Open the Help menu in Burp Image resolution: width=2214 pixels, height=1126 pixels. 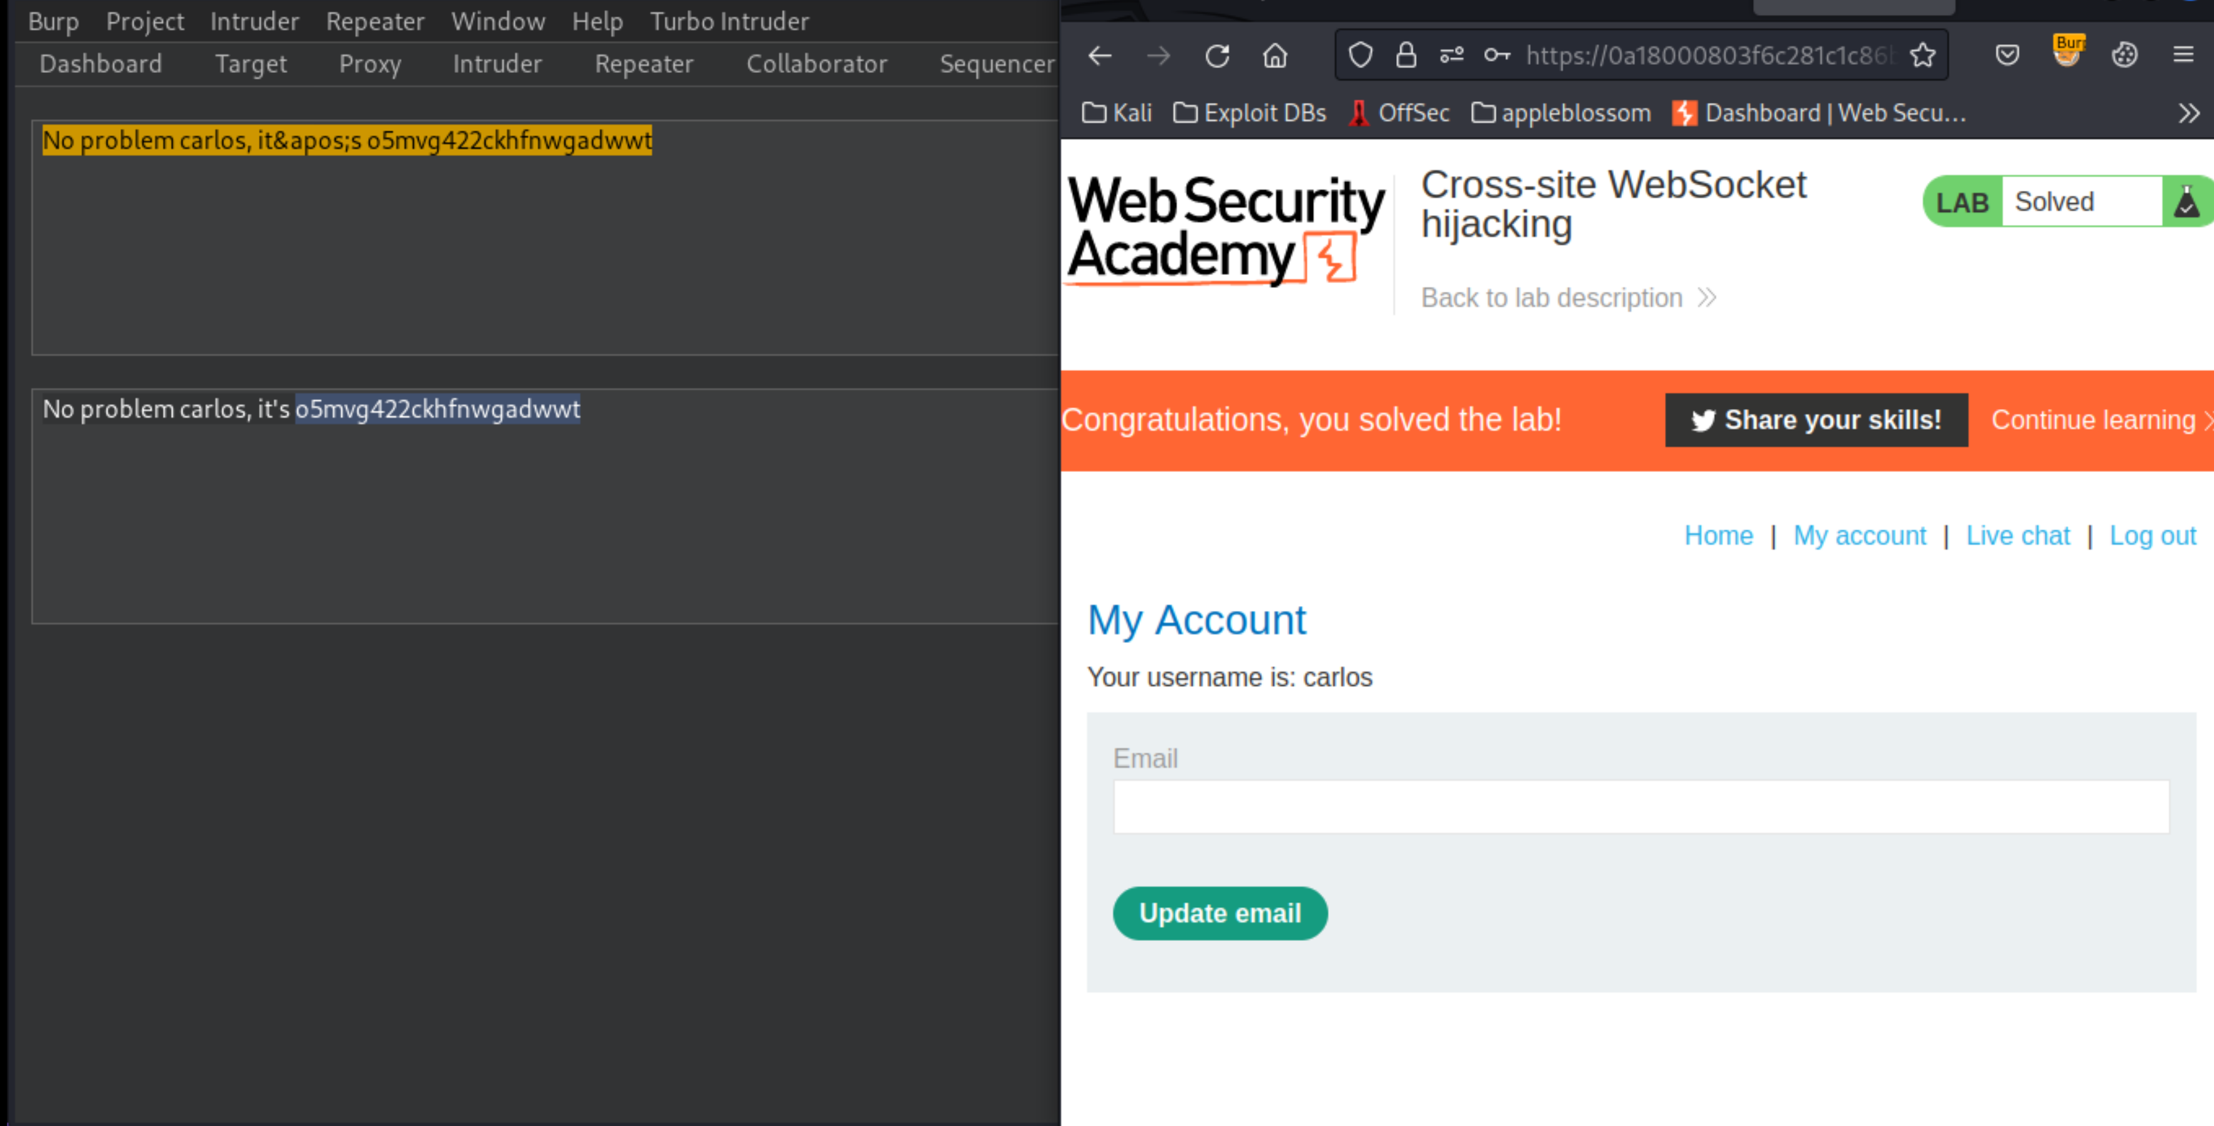(x=598, y=21)
